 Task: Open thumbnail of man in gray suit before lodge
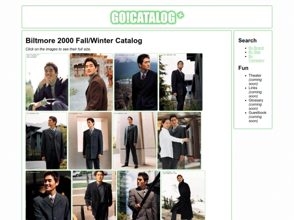tap(46, 141)
